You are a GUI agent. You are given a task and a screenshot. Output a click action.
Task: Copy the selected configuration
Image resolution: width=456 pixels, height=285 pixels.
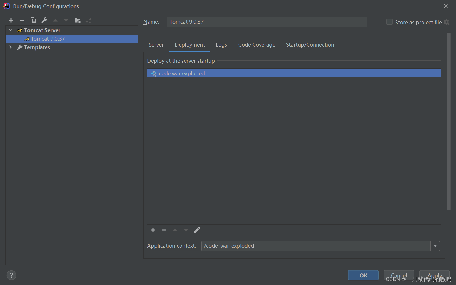[x=33, y=20]
